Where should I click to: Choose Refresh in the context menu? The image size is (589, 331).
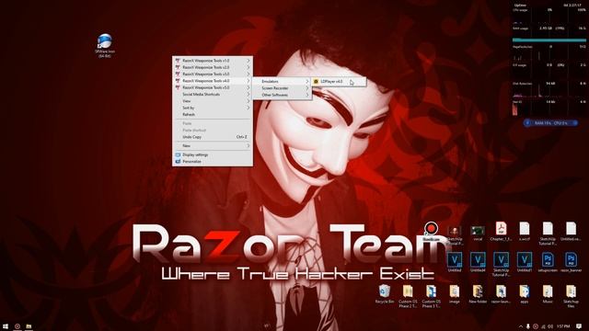(213, 114)
